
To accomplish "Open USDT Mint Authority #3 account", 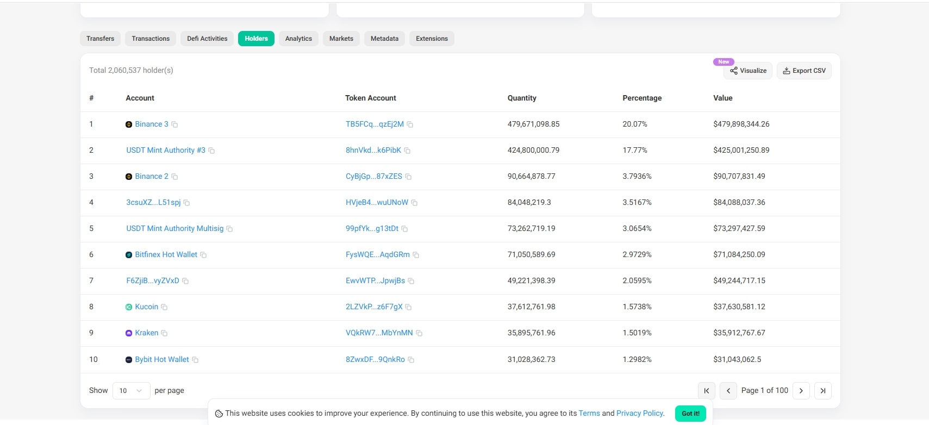I will pyautogui.click(x=166, y=151).
